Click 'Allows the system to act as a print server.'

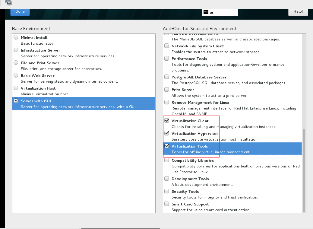(209, 96)
